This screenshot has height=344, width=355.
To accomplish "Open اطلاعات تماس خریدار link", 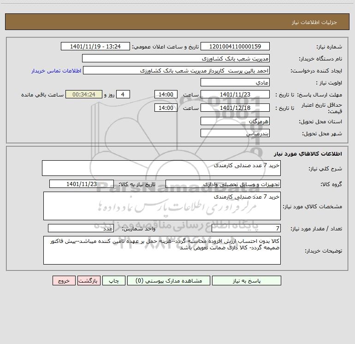I will click(x=56, y=71).
